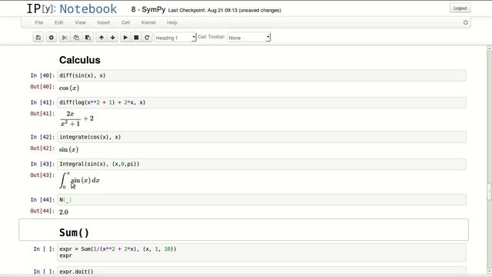The image size is (492, 277).
Task: Click the integral expression output Out[43]
Action: [x=80, y=180]
